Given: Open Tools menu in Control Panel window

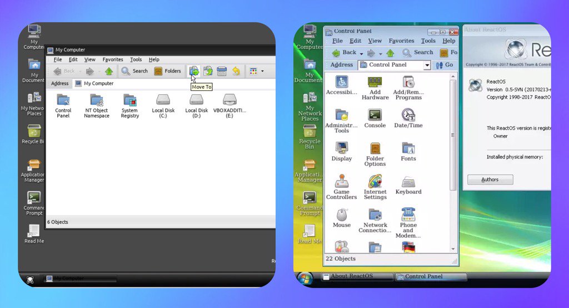Looking at the screenshot, I should (x=428, y=41).
